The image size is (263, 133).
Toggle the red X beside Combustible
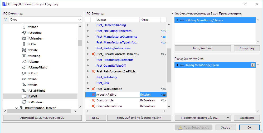[93, 100]
